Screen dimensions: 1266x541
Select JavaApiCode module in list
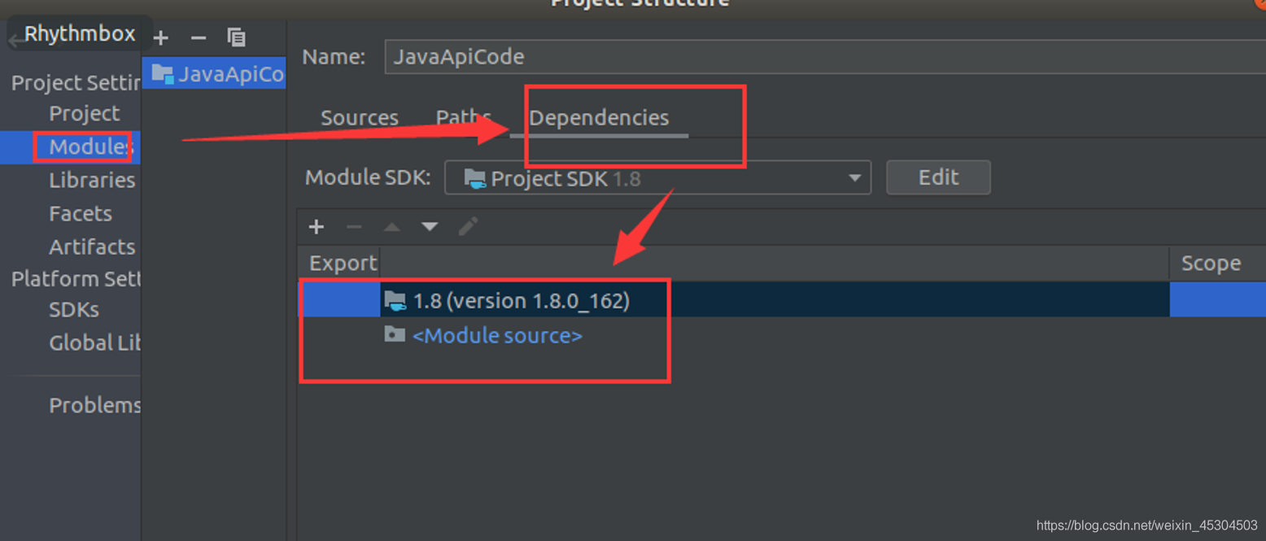tap(214, 74)
